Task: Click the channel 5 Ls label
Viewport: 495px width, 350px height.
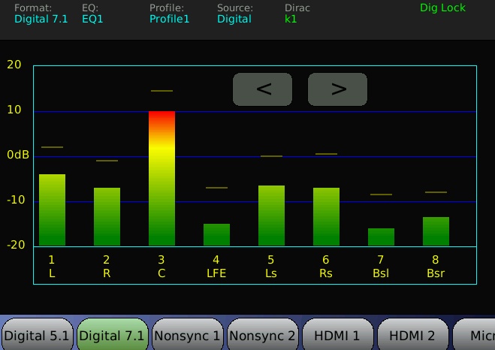Action: (271, 267)
